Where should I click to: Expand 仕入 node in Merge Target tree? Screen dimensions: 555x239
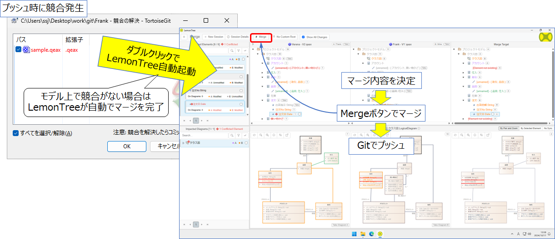point(464,72)
